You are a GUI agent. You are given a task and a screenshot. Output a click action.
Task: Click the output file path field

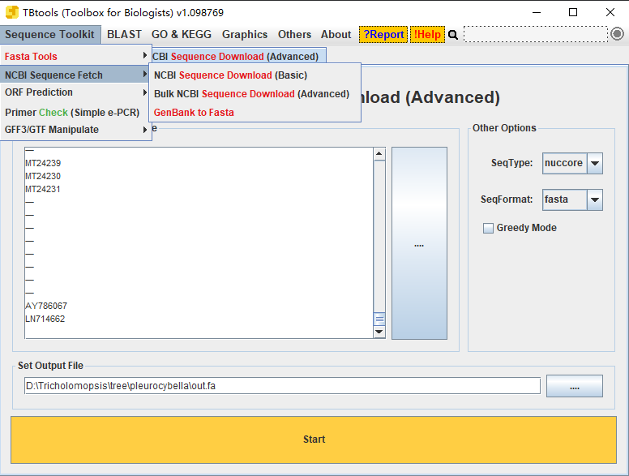(282, 386)
